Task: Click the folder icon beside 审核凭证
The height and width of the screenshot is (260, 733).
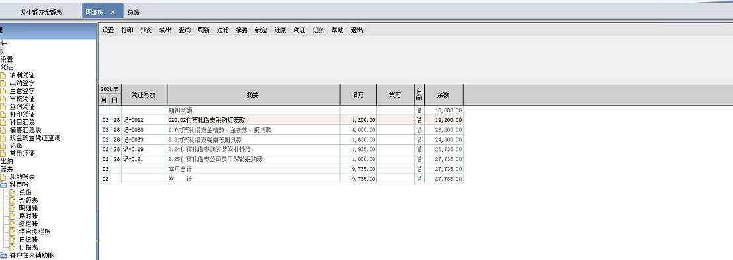Action: [x=3, y=99]
